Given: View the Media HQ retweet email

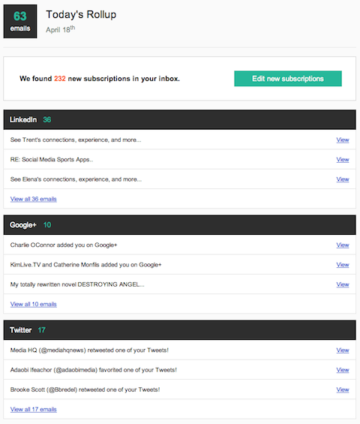Looking at the screenshot, I should (343, 350).
